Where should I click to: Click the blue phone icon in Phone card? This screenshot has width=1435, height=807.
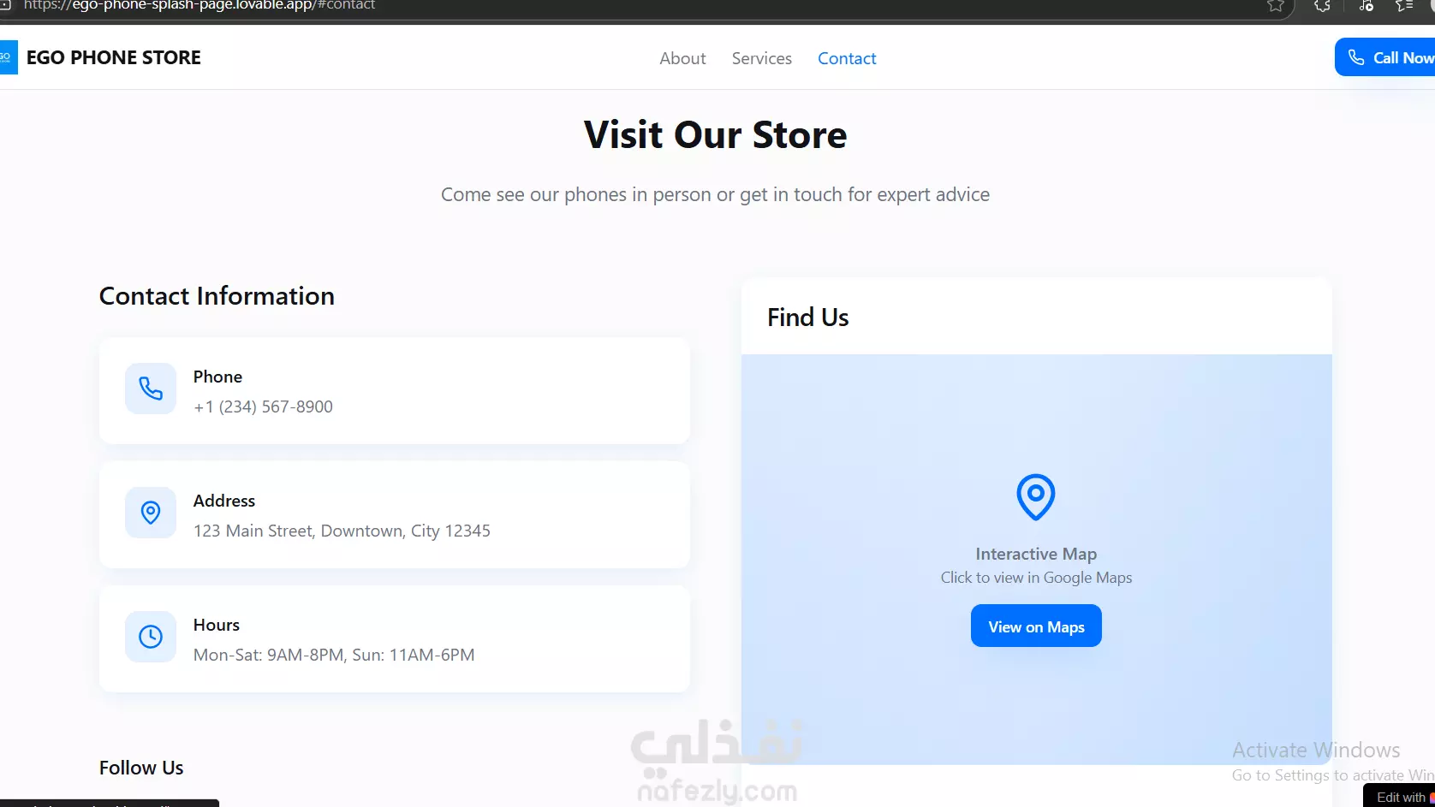[151, 389]
